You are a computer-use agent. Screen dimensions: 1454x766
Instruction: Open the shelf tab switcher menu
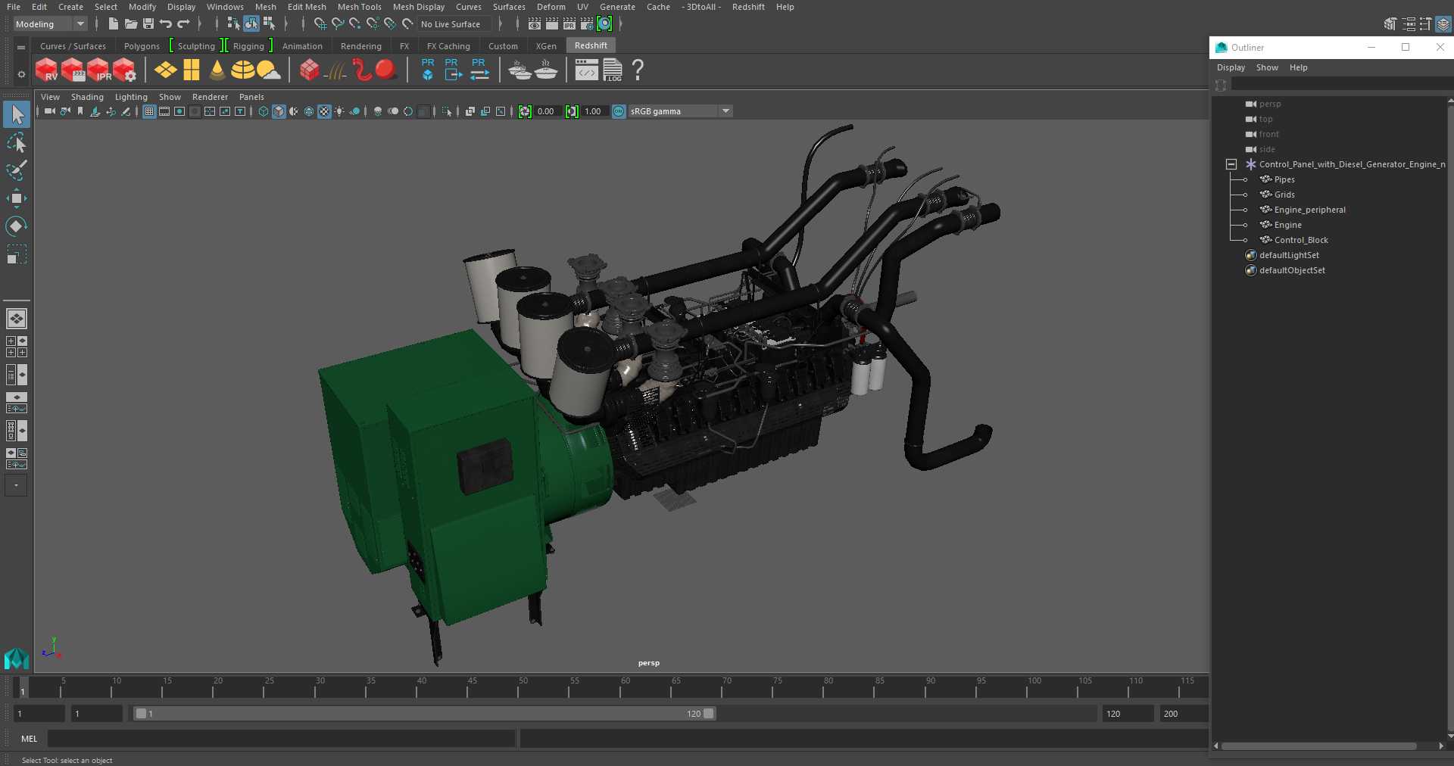click(x=21, y=47)
